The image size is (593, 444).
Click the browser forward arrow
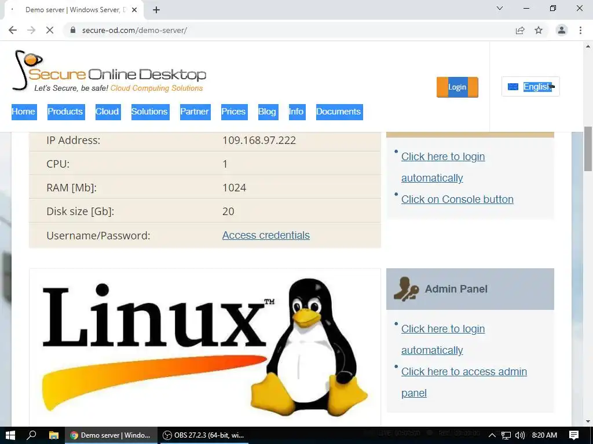click(31, 30)
